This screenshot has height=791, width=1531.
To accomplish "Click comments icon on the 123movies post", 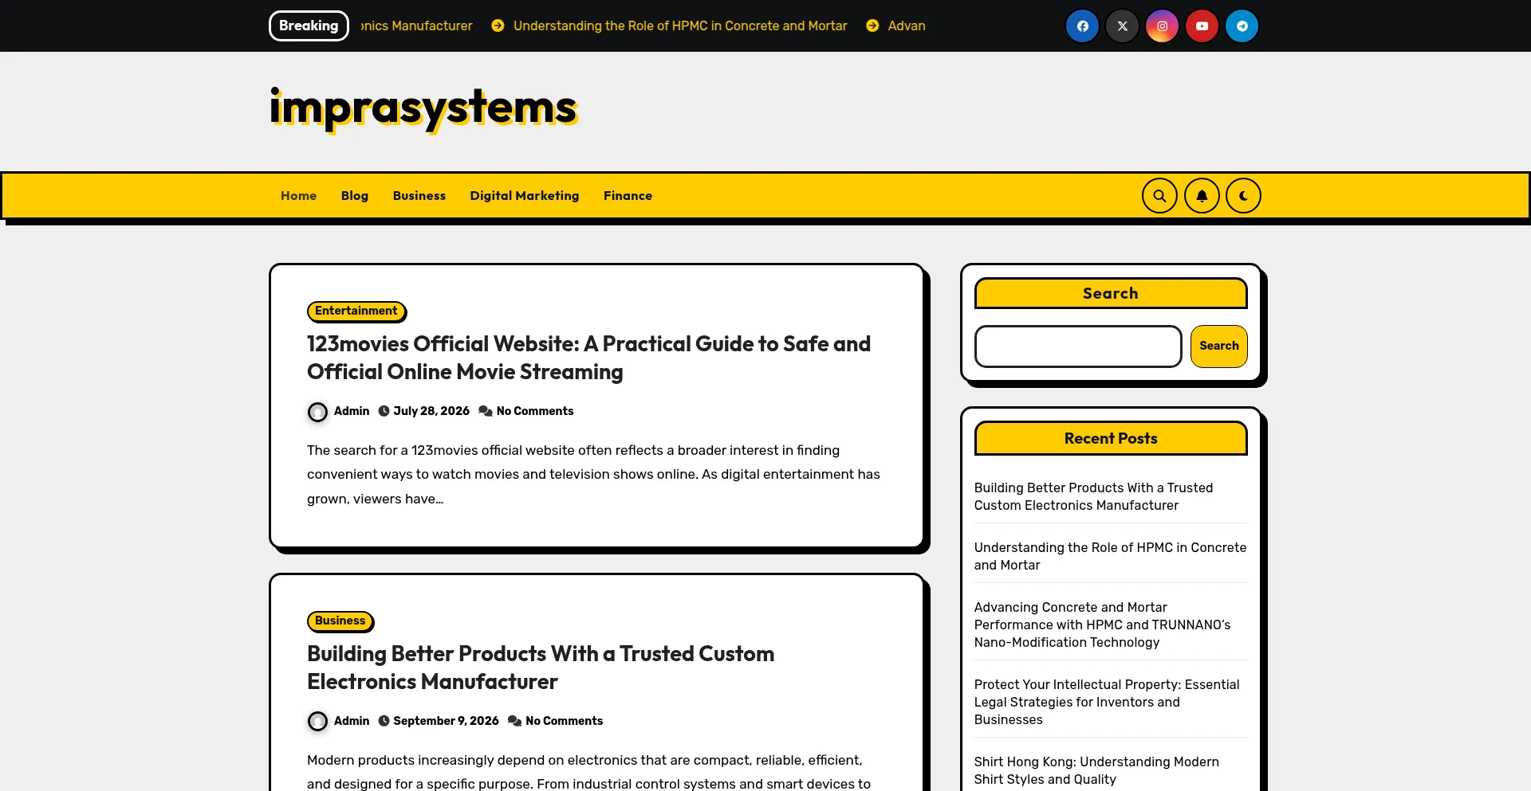I will click(485, 411).
